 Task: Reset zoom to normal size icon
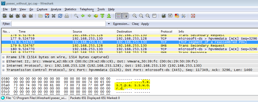[148, 16]
